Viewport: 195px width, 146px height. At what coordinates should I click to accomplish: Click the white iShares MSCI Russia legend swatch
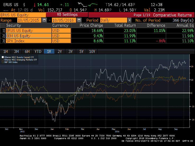(x=3, y=57)
